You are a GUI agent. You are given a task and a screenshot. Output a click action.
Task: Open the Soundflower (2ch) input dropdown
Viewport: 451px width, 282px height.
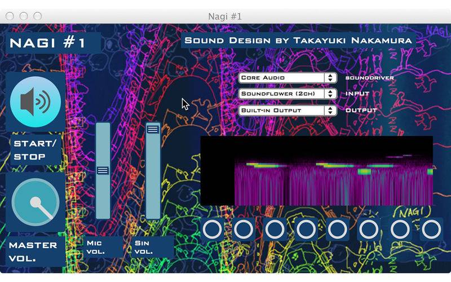pyautogui.click(x=288, y=94)
